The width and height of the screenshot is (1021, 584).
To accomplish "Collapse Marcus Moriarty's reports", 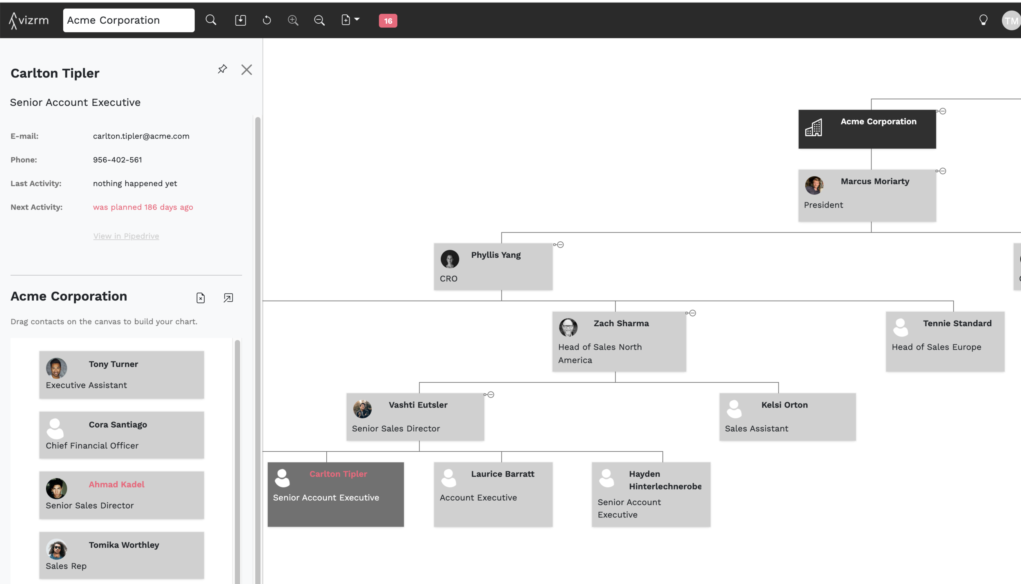I will [943, 171].
